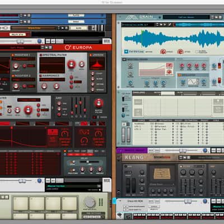The width and height of the screenshot is (224, 224).
Task: Open the Grain sample name display
Action: pos(138,25)
